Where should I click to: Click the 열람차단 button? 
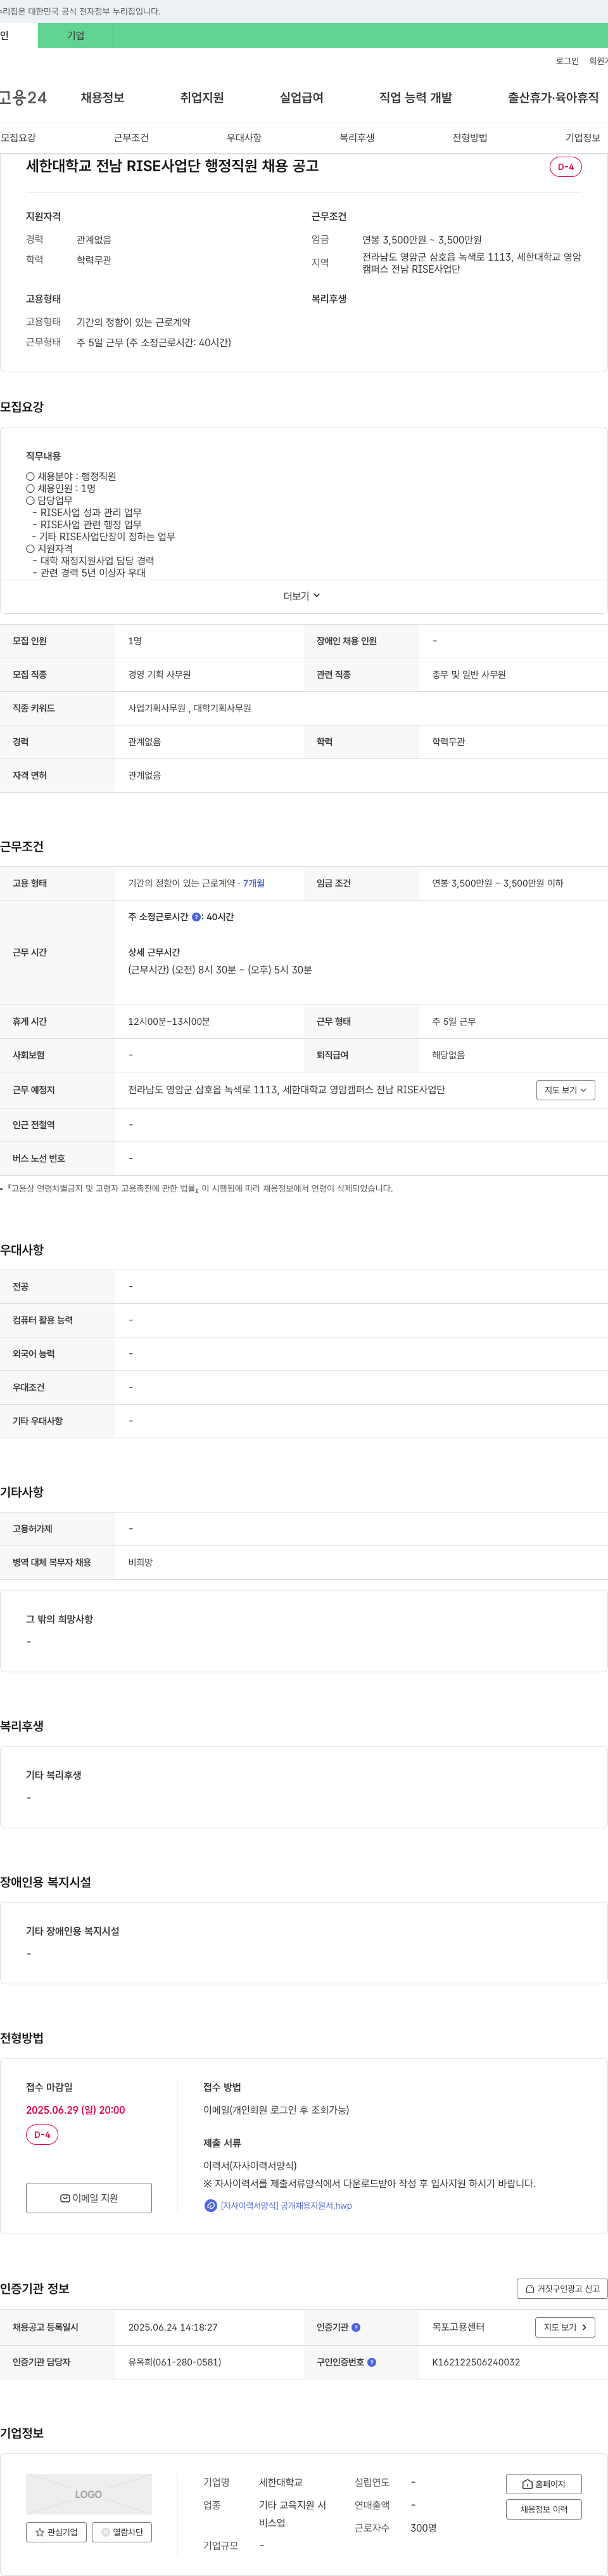(122, 2532)
